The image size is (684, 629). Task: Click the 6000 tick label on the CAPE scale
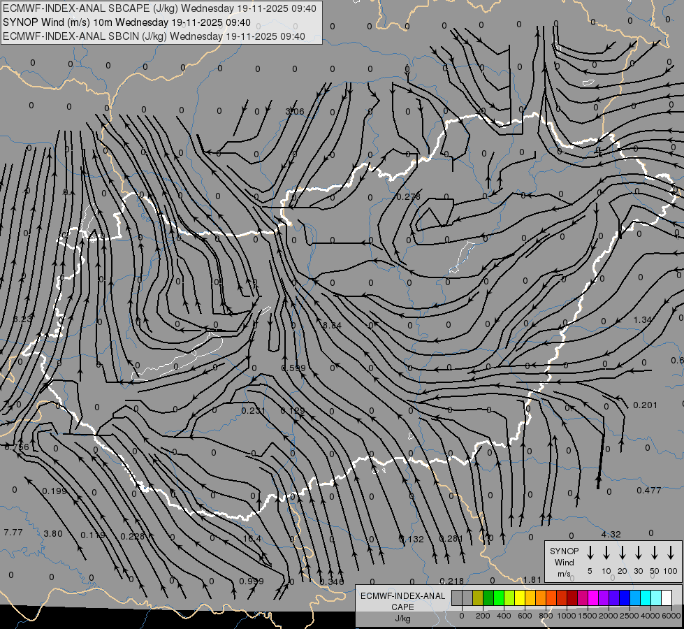pyautogui.click(x=671, y=616)
